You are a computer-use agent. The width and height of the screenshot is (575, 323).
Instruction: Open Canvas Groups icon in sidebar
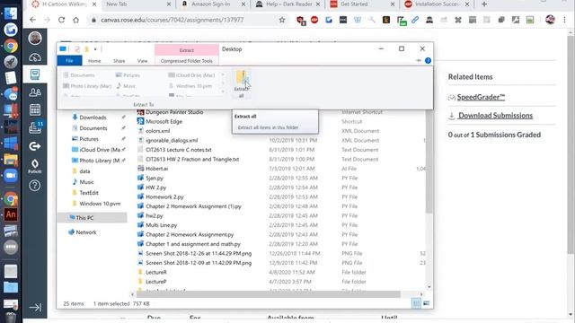click(x=35, y=92)
